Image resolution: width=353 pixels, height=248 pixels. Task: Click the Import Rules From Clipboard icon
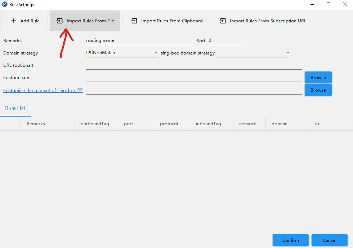coord(134,21)
